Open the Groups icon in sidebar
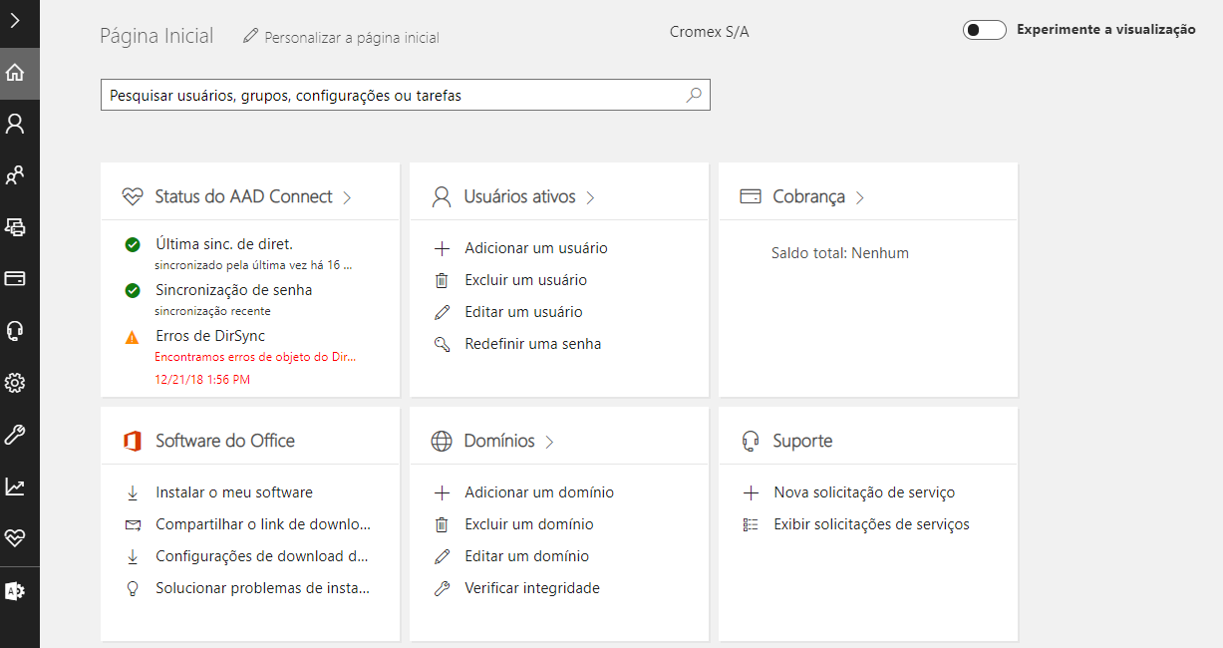 (15, 175)
